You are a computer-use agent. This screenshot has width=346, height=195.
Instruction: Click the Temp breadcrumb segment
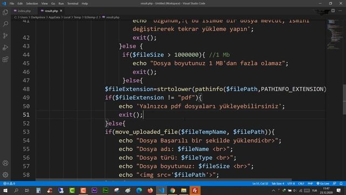tap(77, 17)
